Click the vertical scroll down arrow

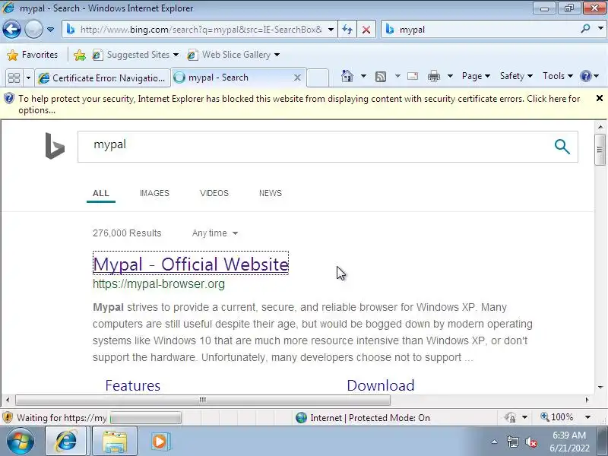coord(600,387)
